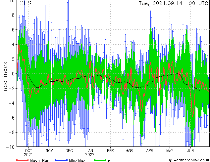Click the NOV axis label

49,151
